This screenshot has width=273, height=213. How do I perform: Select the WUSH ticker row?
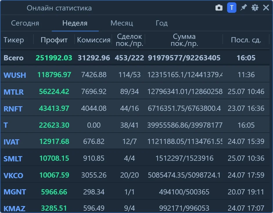(135, 75)
